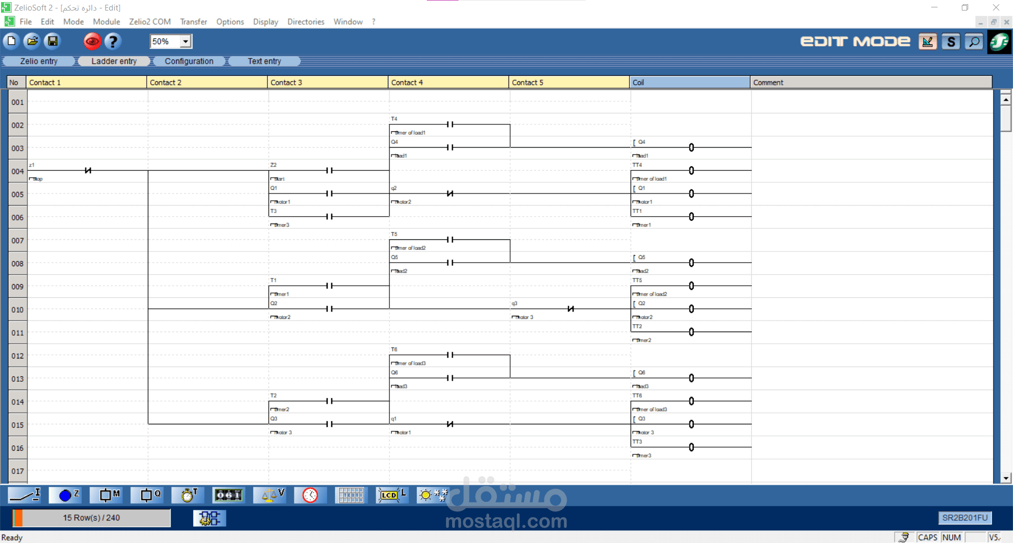The width and height of the screenshot is (1013, 543).
Task: Click the status bar connection icon
Action: click(x=904, y=537)
